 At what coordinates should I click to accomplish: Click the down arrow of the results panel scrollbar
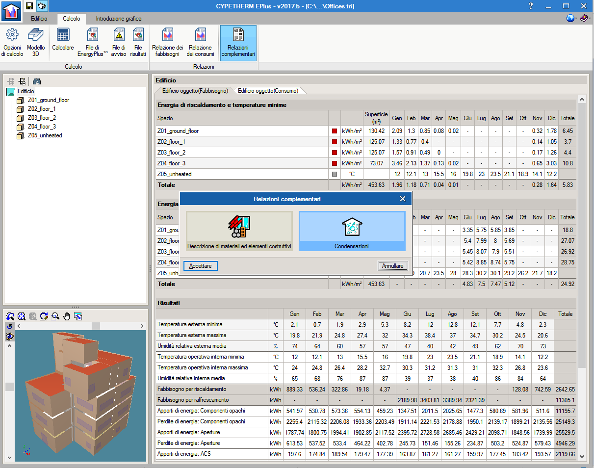(x=582, y=456)
